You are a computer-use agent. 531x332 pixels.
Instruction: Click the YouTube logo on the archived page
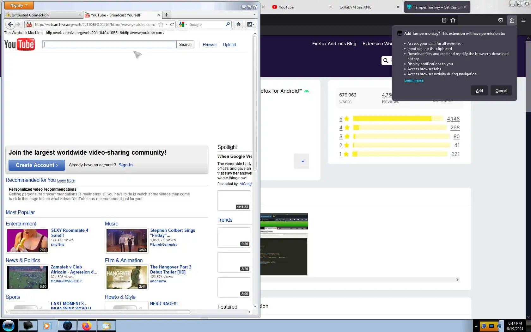(x=20, y=45)
